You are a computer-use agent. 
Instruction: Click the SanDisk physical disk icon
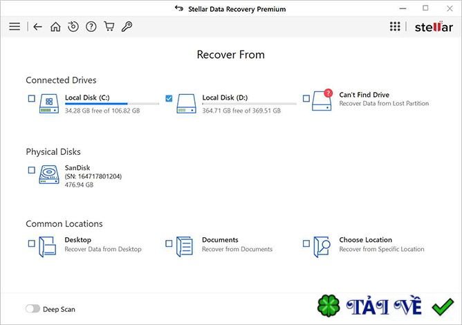[x=49, y=175]
